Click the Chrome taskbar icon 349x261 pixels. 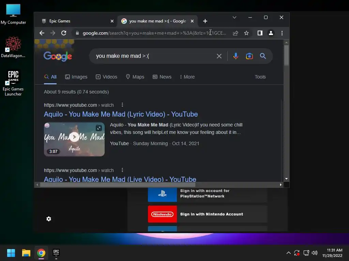pyautogui.click(x=41, y=253)
